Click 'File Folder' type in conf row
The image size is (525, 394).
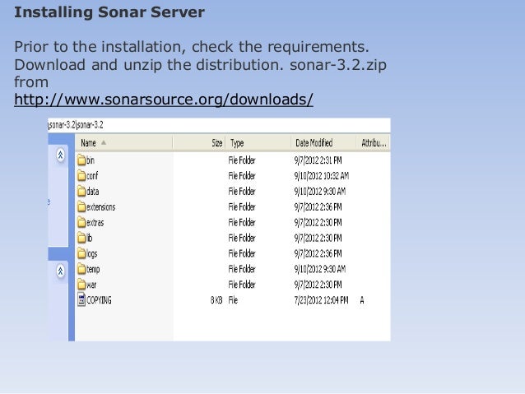[x=242, y=176]
